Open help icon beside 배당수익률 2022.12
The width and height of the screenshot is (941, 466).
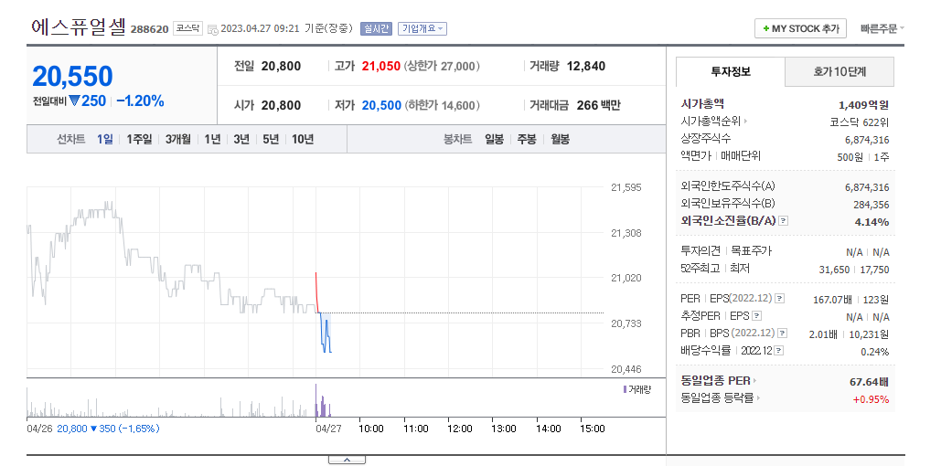779,350
